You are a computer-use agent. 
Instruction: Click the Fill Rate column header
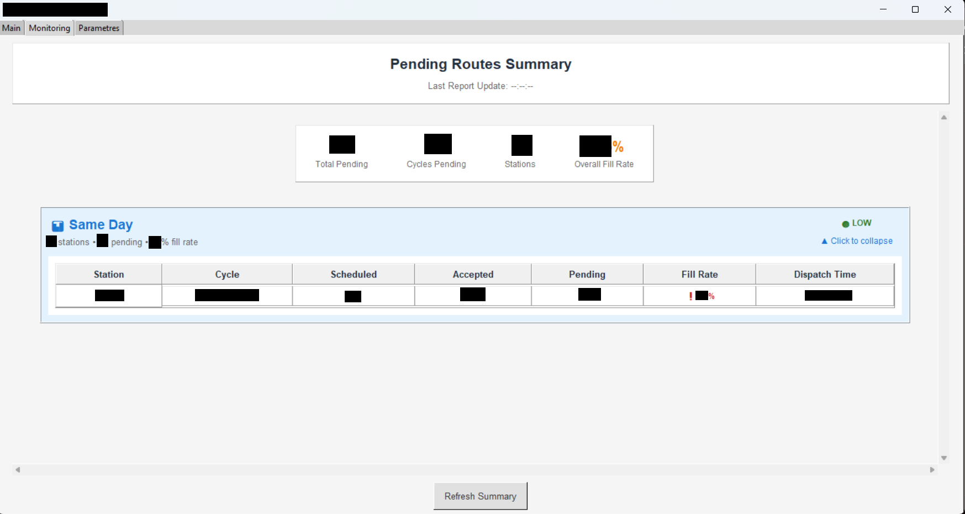tap(699, 274)
